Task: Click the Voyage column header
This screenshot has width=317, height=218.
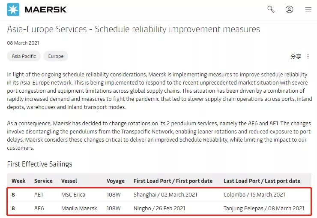Action: coord(116,181)
